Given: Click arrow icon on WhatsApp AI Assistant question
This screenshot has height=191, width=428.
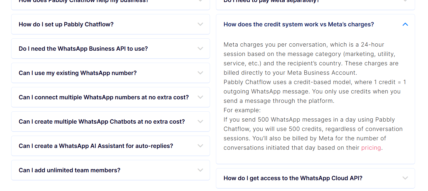Looking at the screenshot, I should pyautogui.click(x=200, y=146).
